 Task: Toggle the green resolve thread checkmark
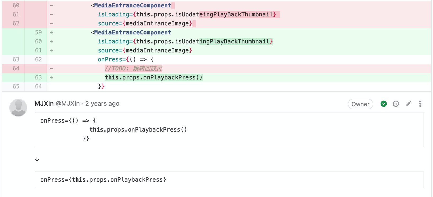coord(384,104)
